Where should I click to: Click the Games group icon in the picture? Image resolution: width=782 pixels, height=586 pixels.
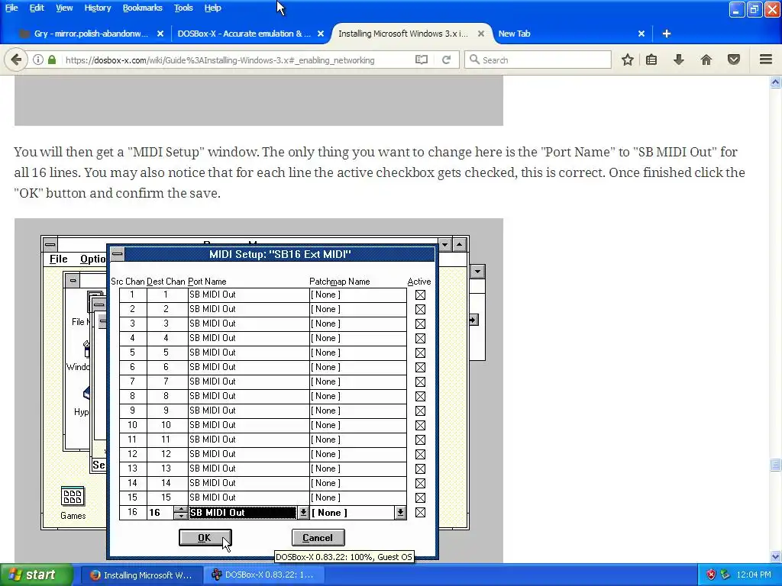(x=73, y=496)
